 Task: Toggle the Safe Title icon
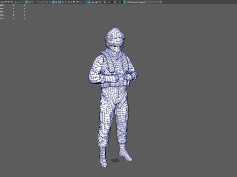click(45, 2)
